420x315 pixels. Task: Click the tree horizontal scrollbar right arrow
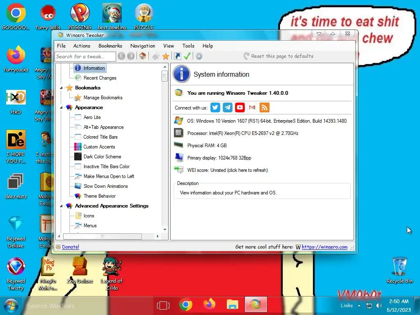pyautogui.click(x=158, y=236)
